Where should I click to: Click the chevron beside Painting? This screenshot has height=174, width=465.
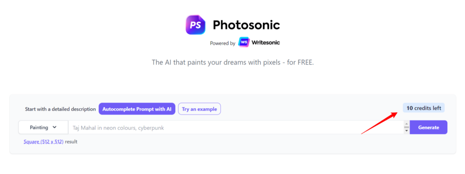(54, 127)
